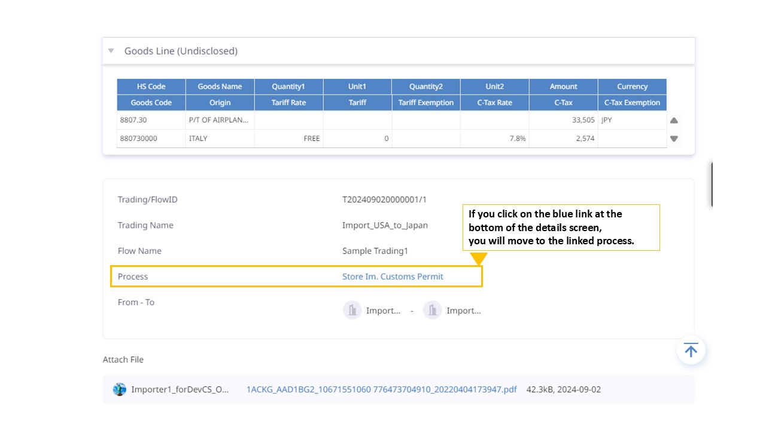
Task: Click the 33,505 amount cell
Action: [x=564, y=120]
